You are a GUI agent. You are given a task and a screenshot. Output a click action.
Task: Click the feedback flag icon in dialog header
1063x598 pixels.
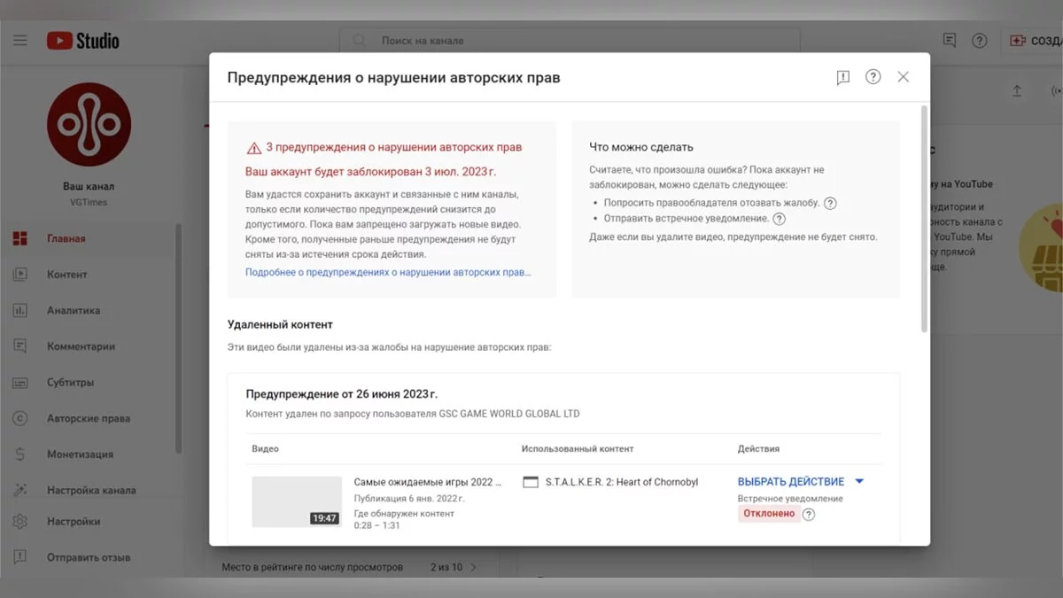(842, 78)
